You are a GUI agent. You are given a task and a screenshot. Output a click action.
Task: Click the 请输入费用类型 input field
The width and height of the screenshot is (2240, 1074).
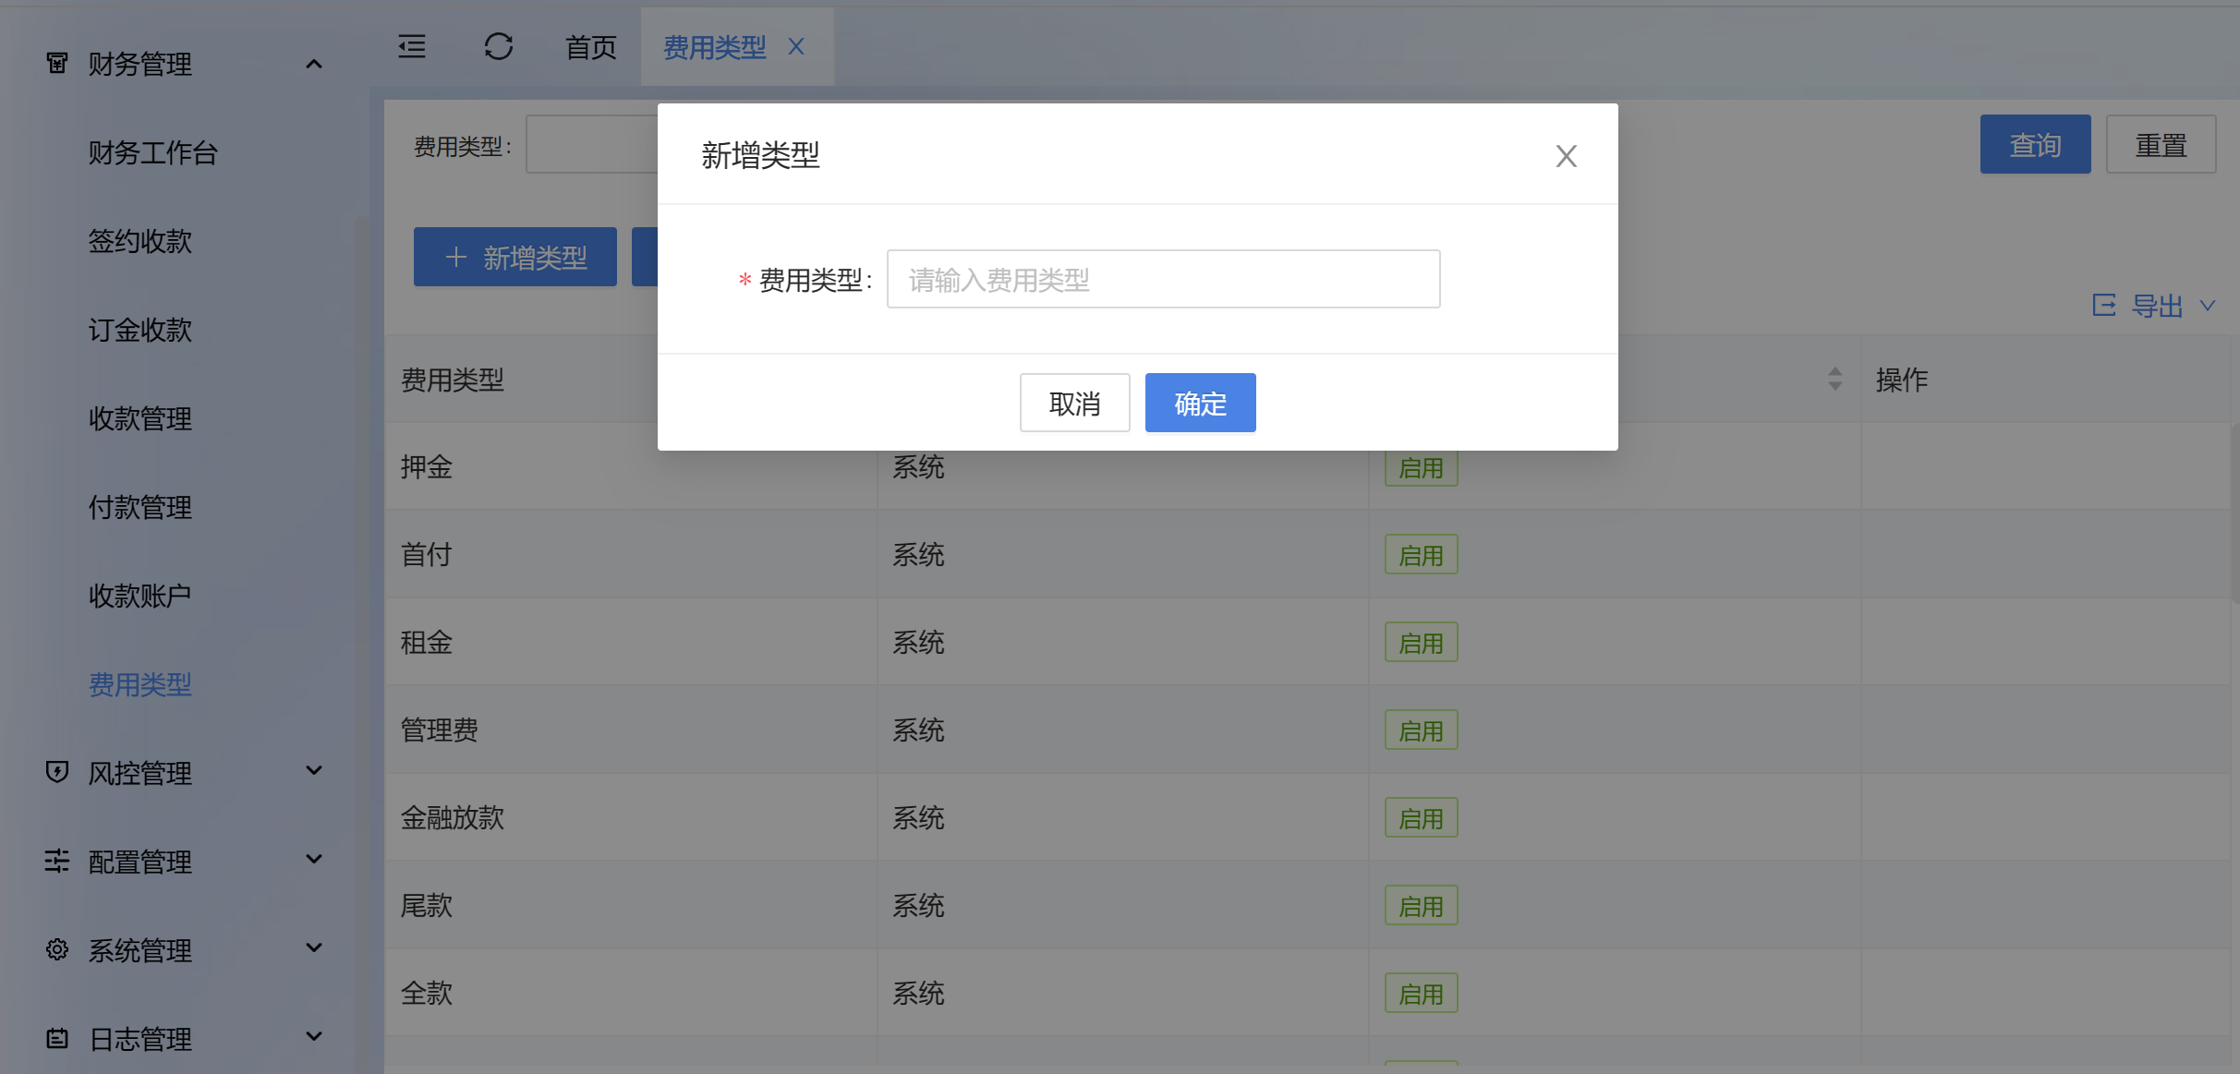tap(1163, 279)
